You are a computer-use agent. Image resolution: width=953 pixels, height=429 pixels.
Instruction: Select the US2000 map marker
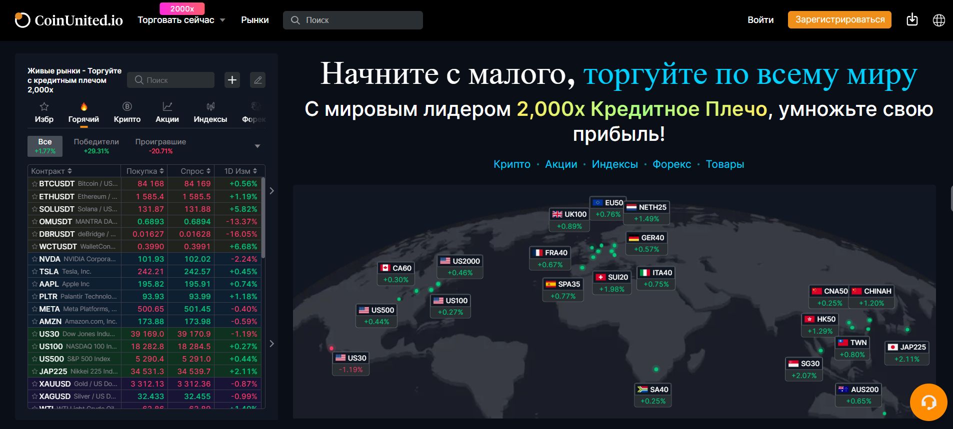[x=460, y=267]
